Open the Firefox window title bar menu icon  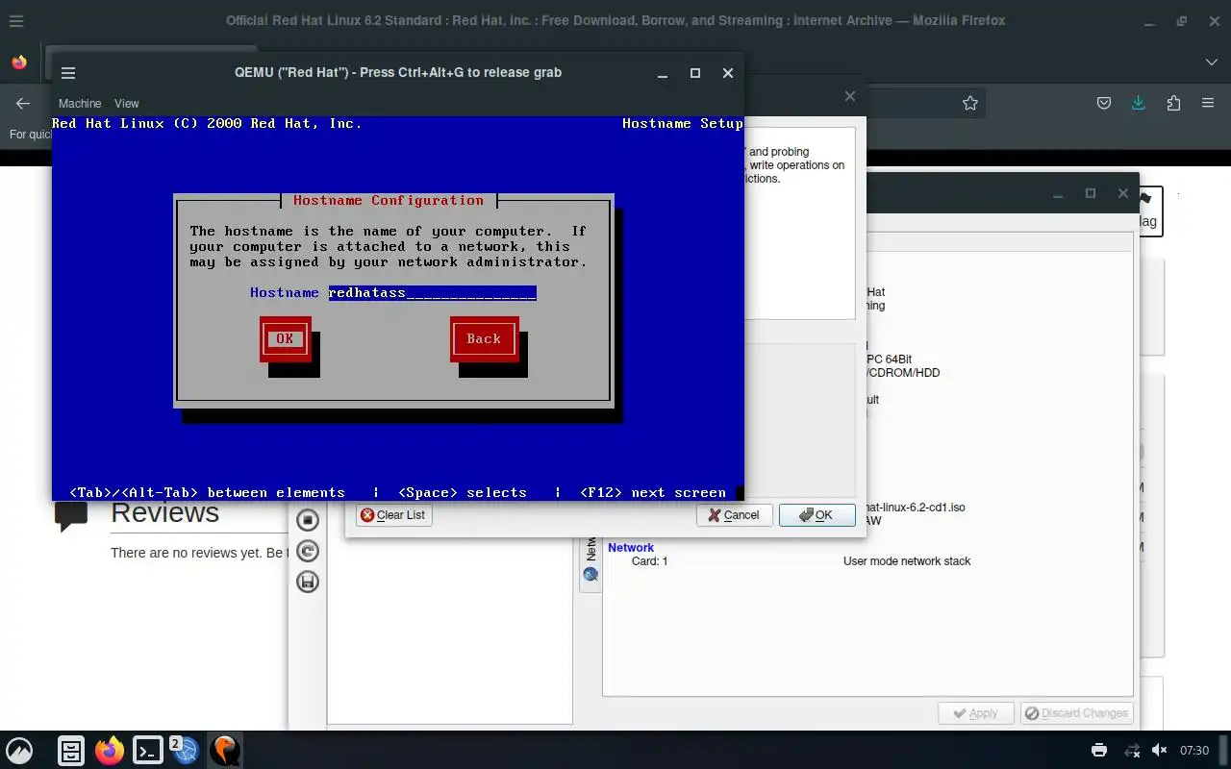tap(15, 20)
